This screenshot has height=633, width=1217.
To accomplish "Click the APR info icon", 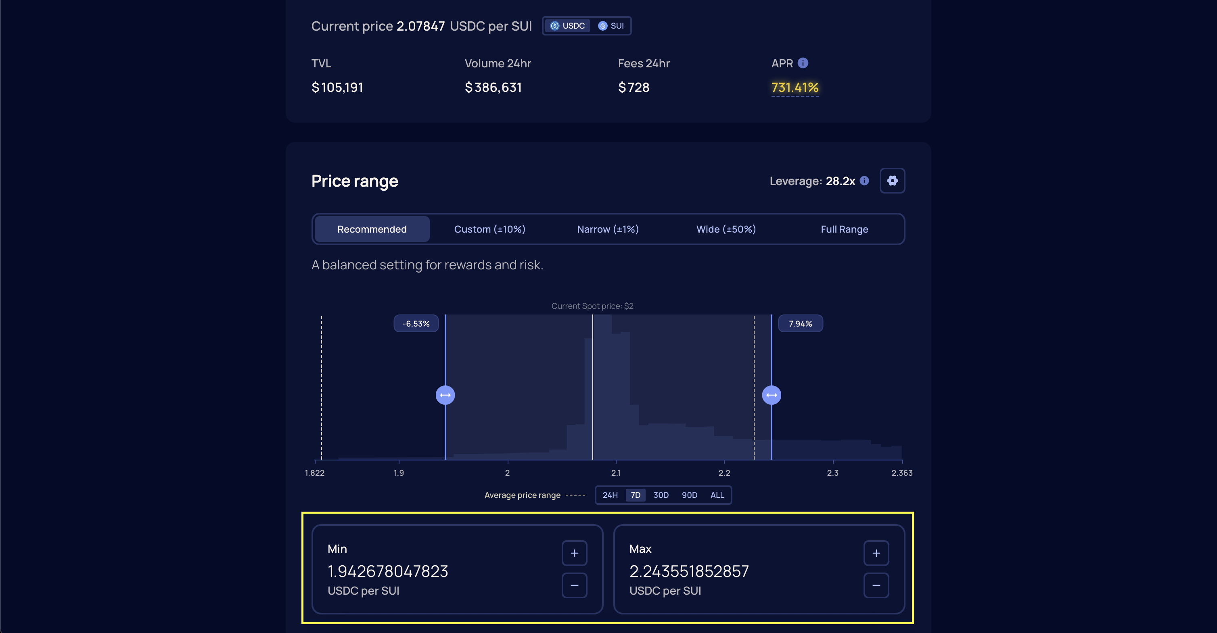I will (x=803, y=63).
